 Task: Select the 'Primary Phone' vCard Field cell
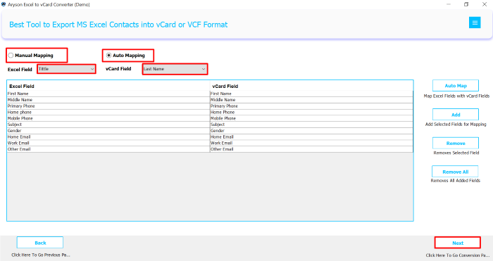[x=311, y=106]
